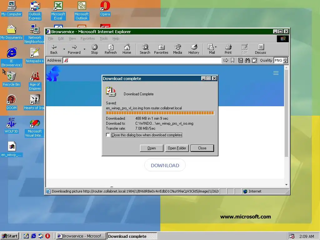Screen dimensions: 320x240
Task: Show History toolbar button
Action: [194, 49]
